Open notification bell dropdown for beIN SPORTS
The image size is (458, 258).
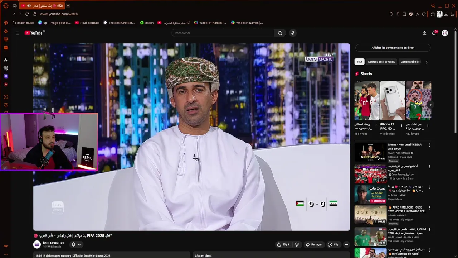point(76,244)
